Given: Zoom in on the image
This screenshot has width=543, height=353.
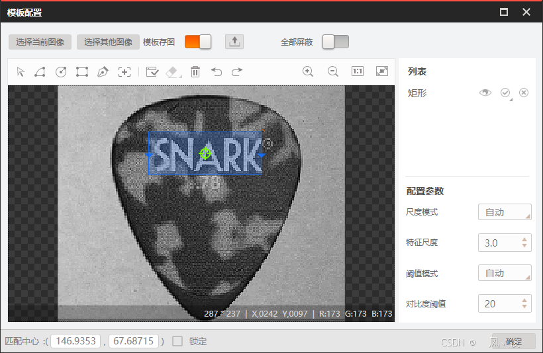Looking at the screenshot, I should point(308,71).
